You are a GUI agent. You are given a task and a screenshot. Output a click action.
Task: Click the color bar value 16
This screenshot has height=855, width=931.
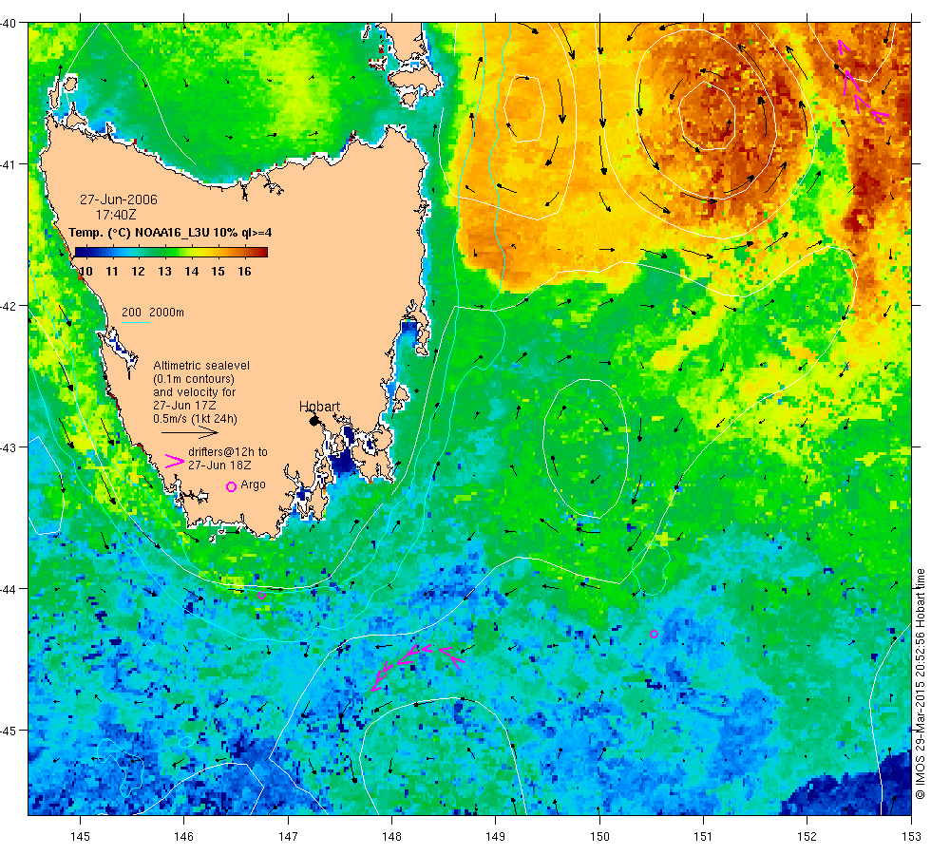(244, 272)
